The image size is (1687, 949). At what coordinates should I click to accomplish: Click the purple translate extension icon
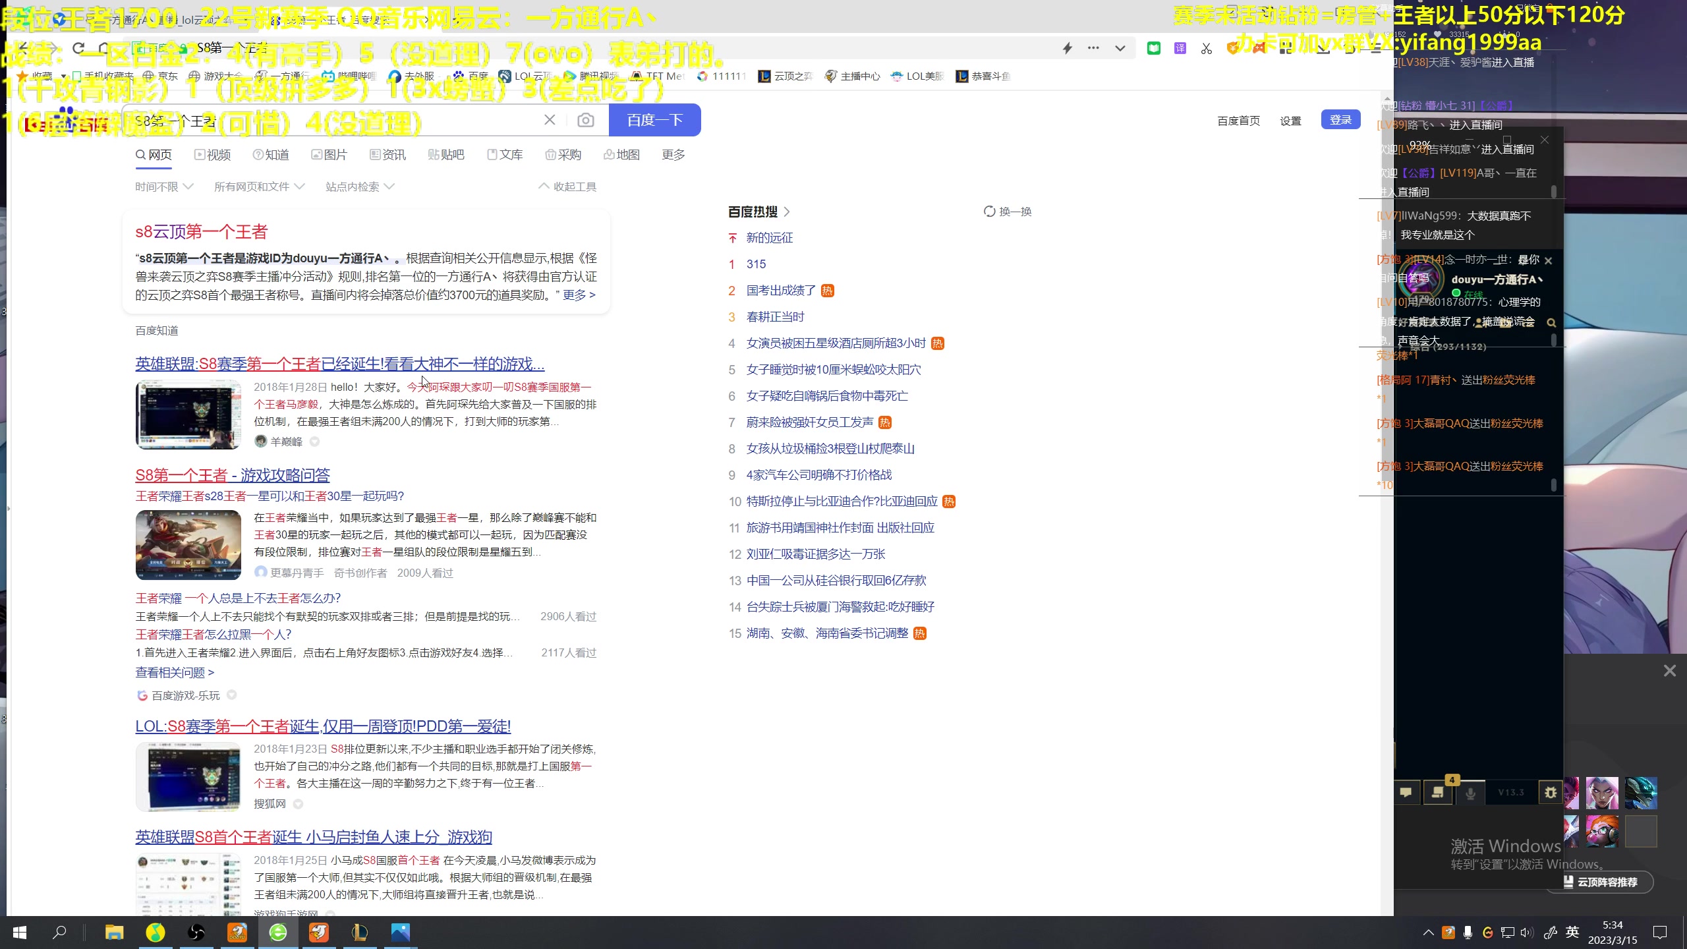pyautogui.click(x=1180, y=48)
